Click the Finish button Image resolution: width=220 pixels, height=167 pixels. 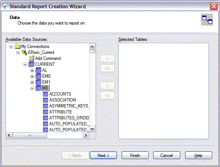(x=135, y=155)
